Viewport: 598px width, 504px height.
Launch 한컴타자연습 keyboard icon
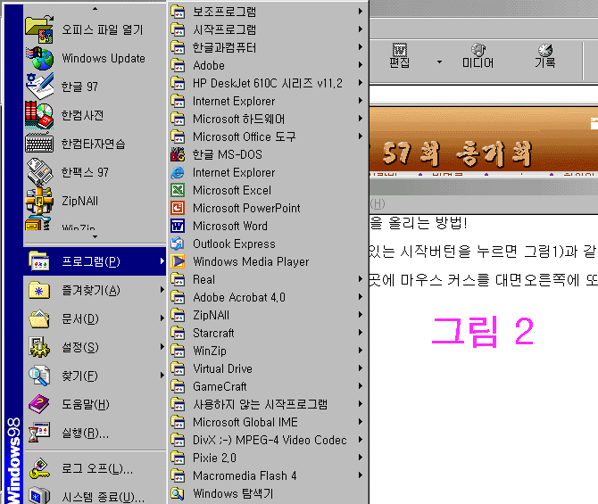39,144
